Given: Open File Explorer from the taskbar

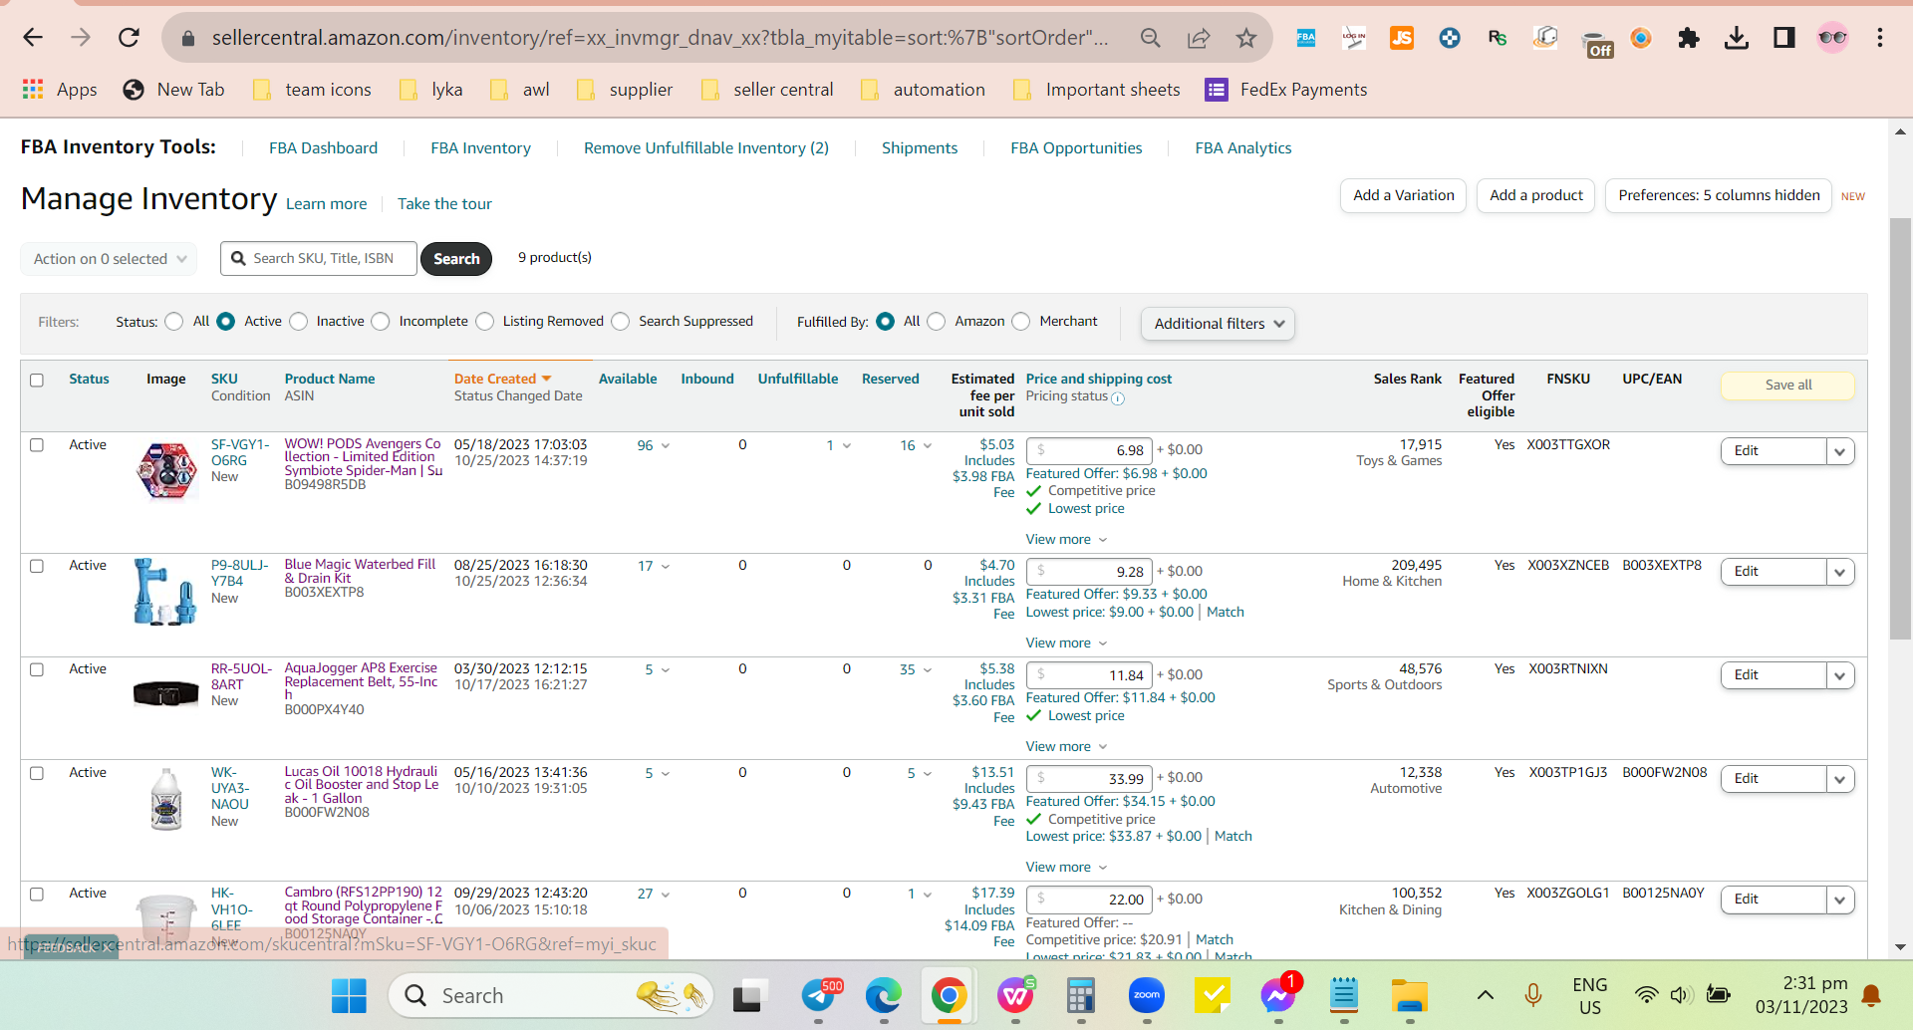Looking at the screenshot, I should pyautogui.click(x=1410, y=995).
